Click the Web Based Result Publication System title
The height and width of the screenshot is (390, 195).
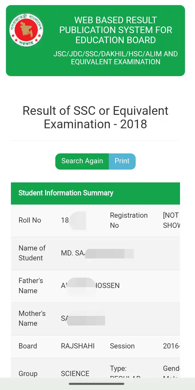(x=116, y=30)
